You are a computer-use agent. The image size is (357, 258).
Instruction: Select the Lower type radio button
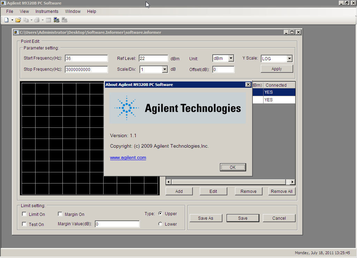tap(160, 224)
